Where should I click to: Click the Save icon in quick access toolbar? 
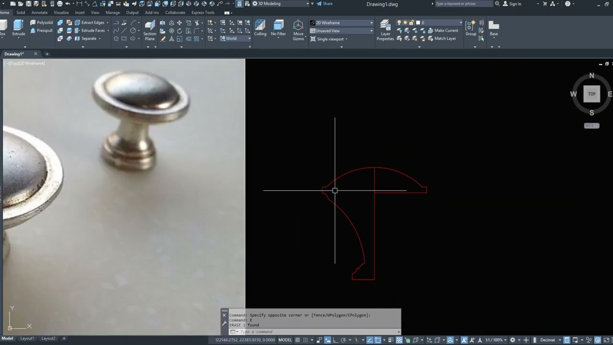tap(28, 4)
